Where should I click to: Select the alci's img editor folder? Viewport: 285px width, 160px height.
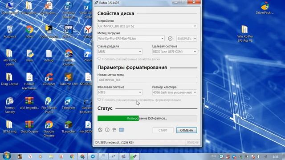pyautogui.click(x=10, y=57)
